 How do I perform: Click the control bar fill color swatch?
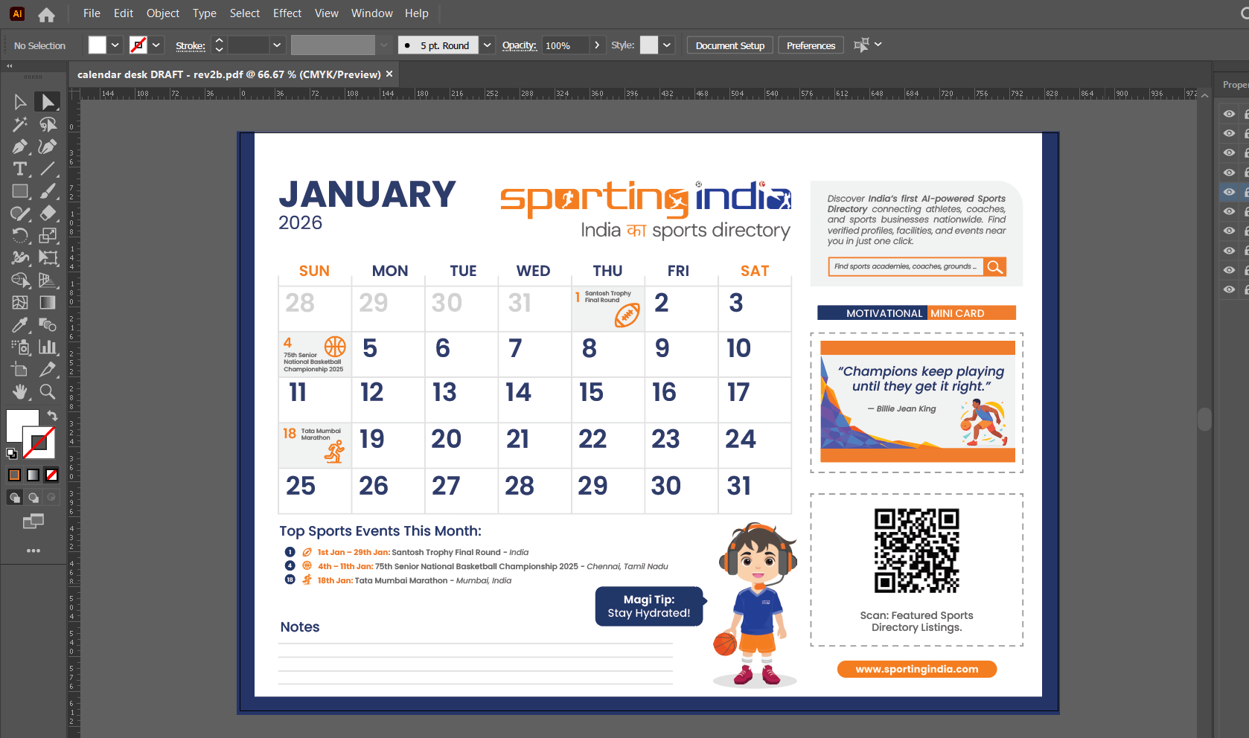click(x=98, y=45)
